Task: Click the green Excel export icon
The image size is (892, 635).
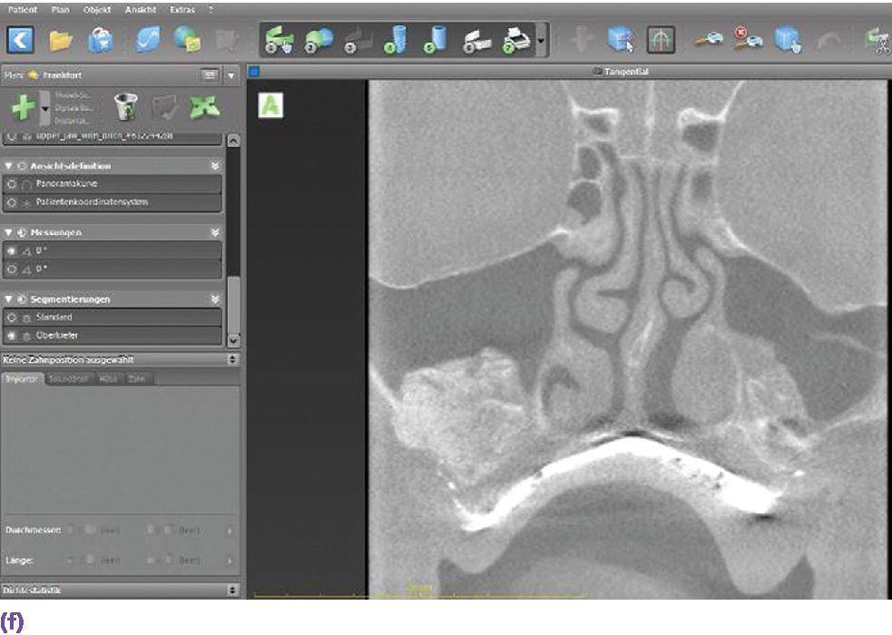Action: coord(200,107)
